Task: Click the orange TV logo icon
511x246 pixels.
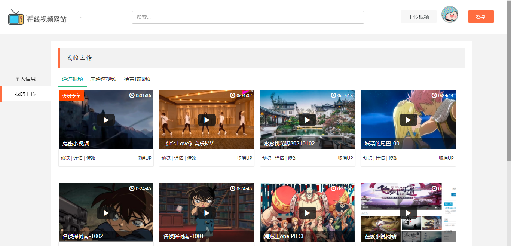Action: [16, 16]
